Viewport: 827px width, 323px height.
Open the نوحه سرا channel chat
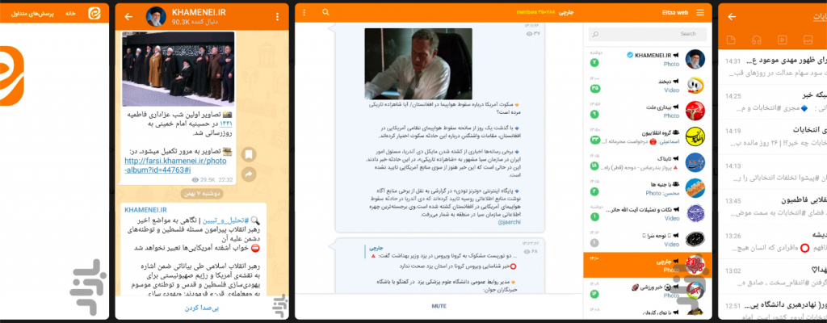tap(648, 239)
